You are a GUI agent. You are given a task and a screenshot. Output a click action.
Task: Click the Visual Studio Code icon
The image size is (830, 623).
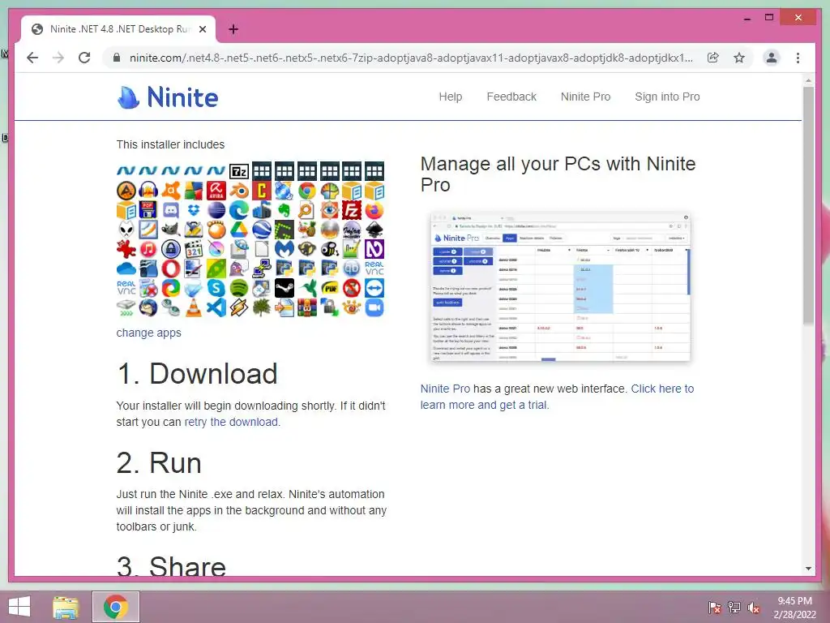click(216, 307)
